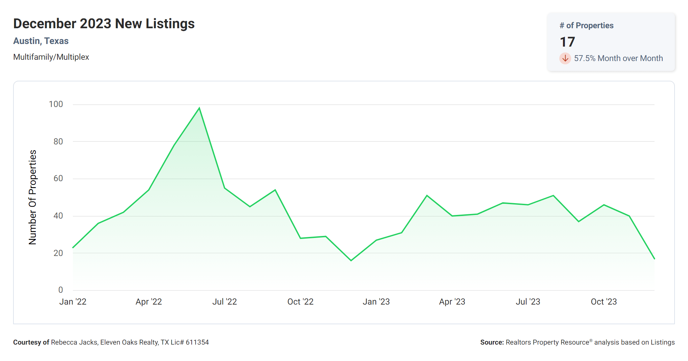Screen dimensions: 688x361
Task: Click the 57.5% Month over Month text
Action: (618, 58)
